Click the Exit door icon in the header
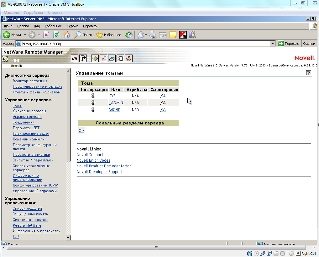Image resolution: width=319 pixels, height=257 pixels. tap(83, 59)
